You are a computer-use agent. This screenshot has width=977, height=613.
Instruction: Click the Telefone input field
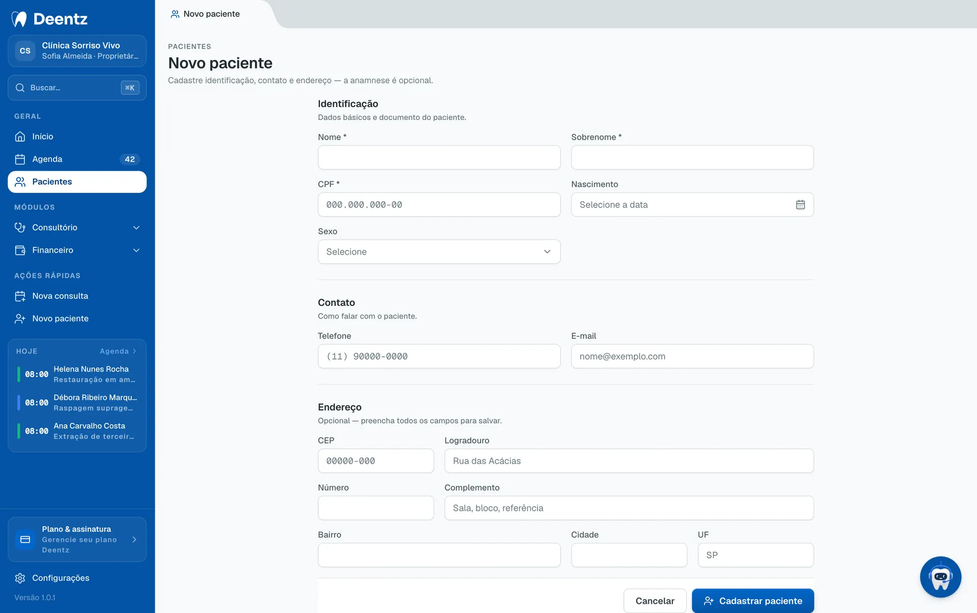click(439, 356)
